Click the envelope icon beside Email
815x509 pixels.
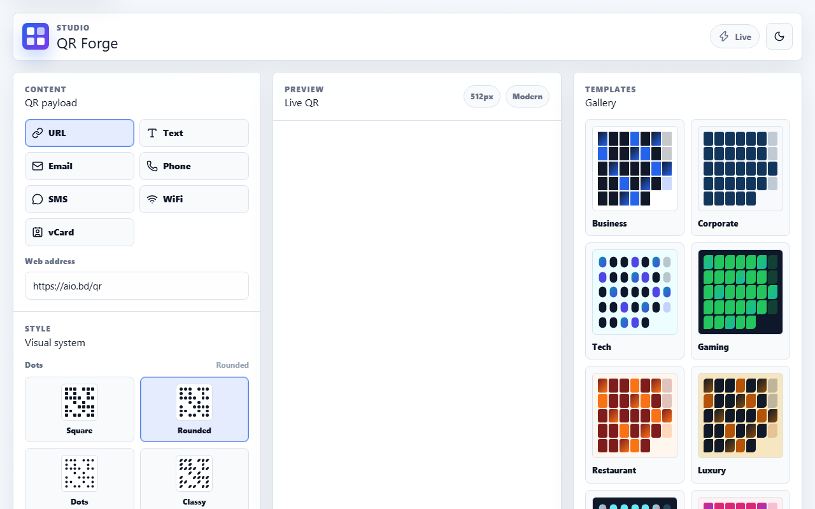point(38,166)
